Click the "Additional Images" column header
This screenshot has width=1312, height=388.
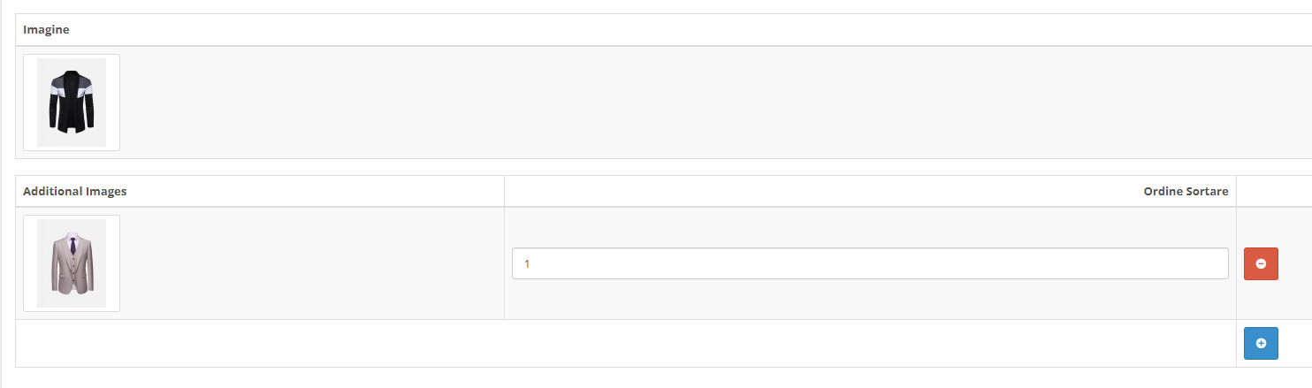[75, 191]
